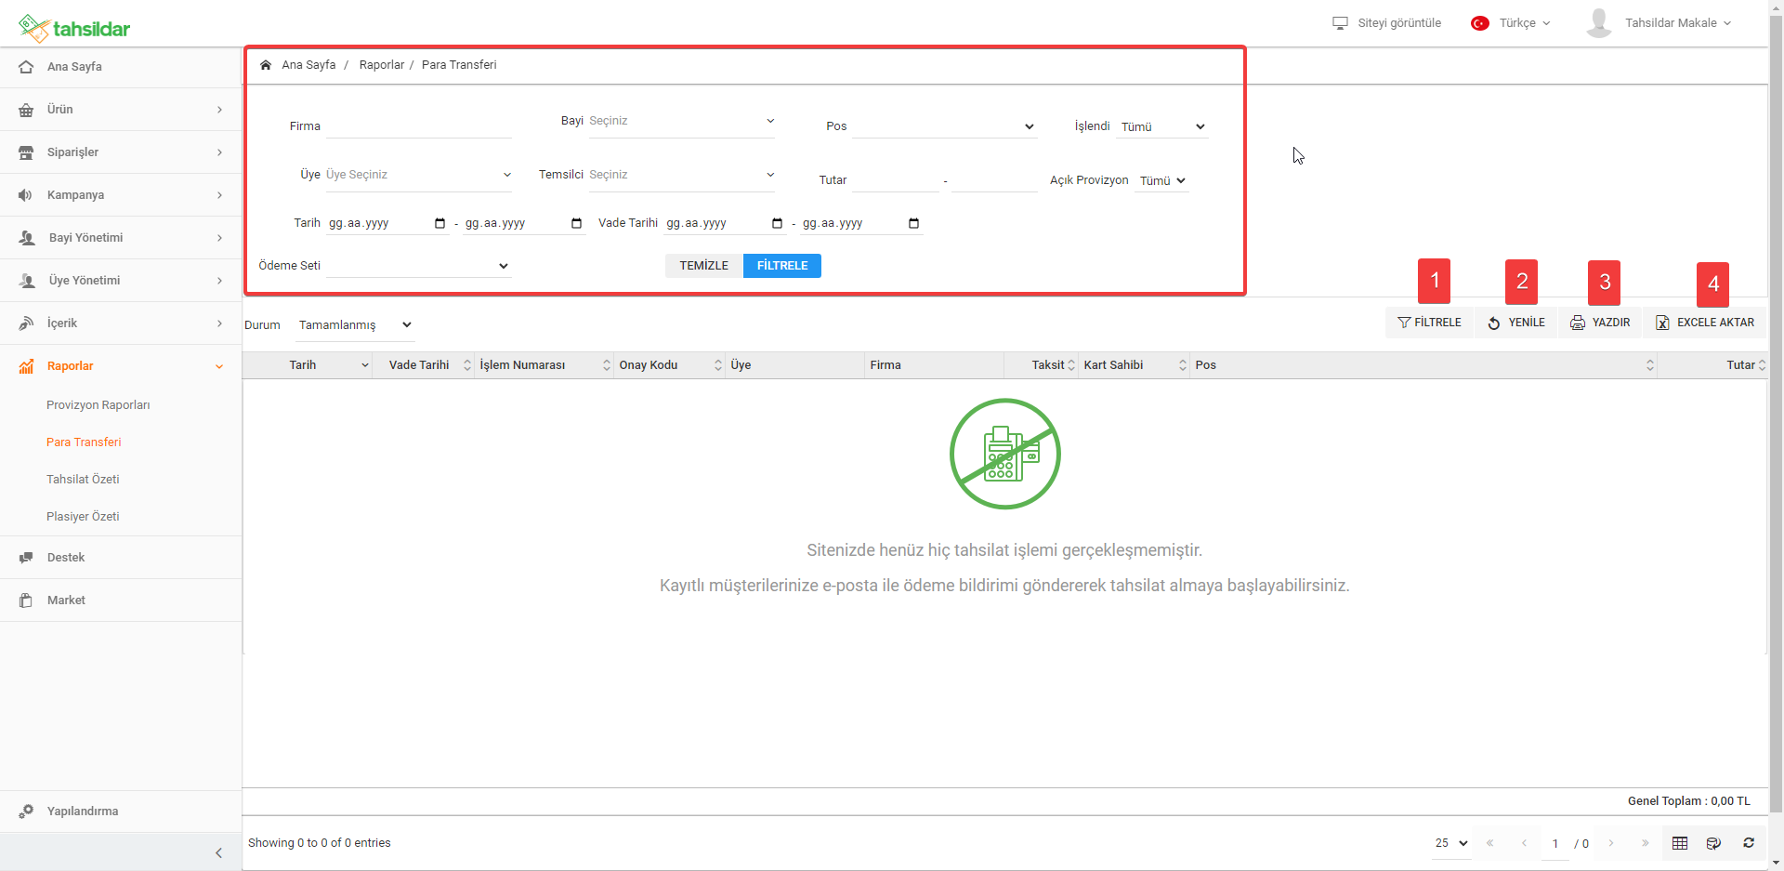Screen dimensions: 1784x871
Task: Click the footer icon between grid and refresh
Action: coord(1713,843)
